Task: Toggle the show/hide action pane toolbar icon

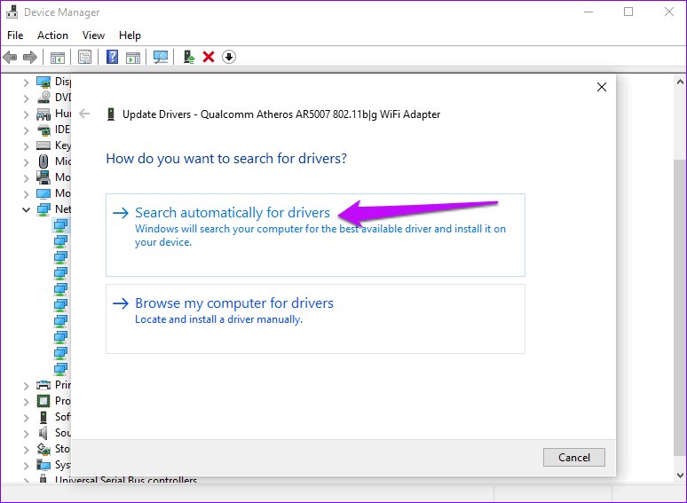Action: tap(133, 58)
